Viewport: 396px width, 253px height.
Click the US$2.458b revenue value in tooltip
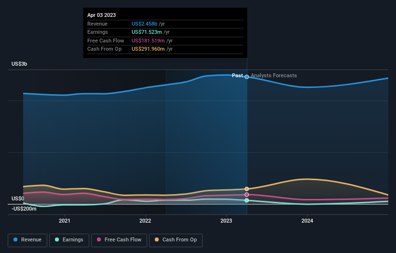click(144, 24)
